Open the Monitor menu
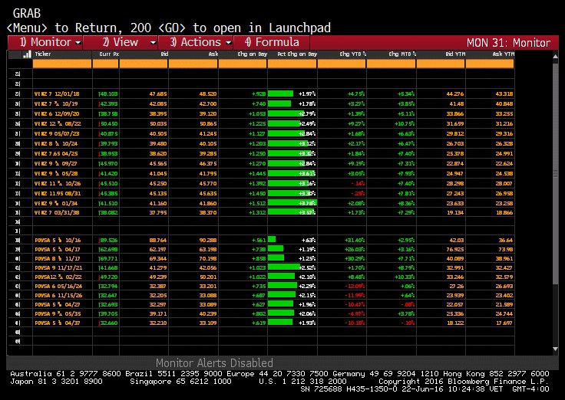Viewport: 565px width, 400px height. [x=45, y=42]
